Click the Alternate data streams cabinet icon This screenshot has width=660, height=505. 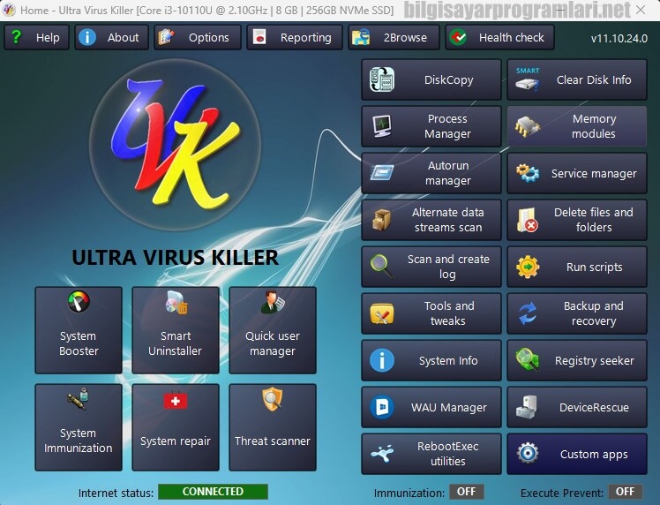pos(382,220)
